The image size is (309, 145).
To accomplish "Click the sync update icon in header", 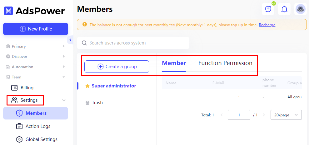I will click(268, 9).
